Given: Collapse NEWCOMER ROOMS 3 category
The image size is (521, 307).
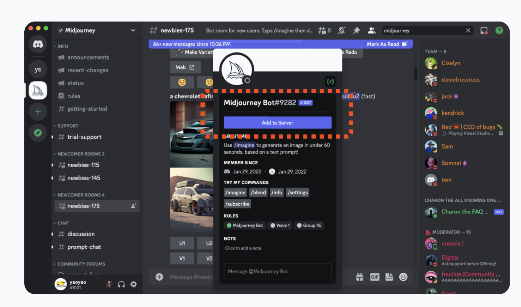Looking at the screenshot, I should [x=79, y=154].
